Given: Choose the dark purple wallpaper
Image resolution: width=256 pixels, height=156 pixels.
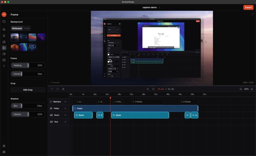Looking at the screenshot, I should tap(41, 37).
